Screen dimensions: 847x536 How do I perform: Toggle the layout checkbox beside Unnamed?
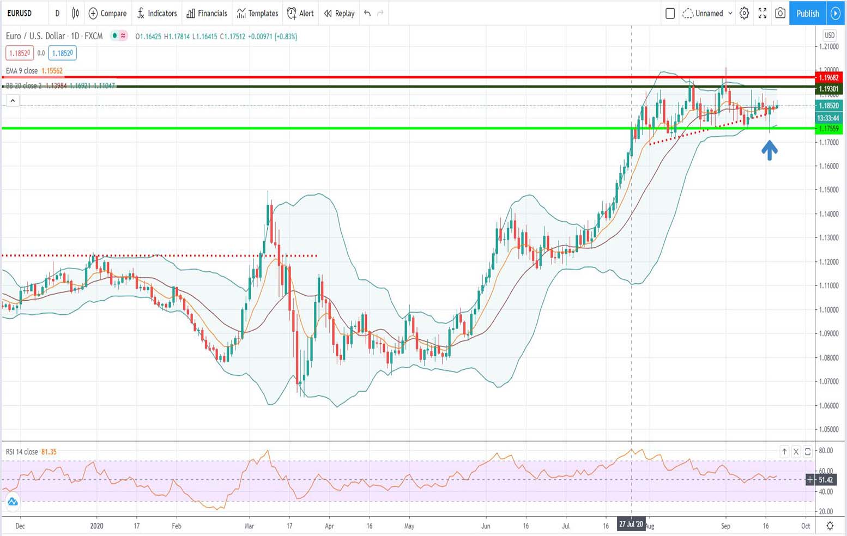670,13
